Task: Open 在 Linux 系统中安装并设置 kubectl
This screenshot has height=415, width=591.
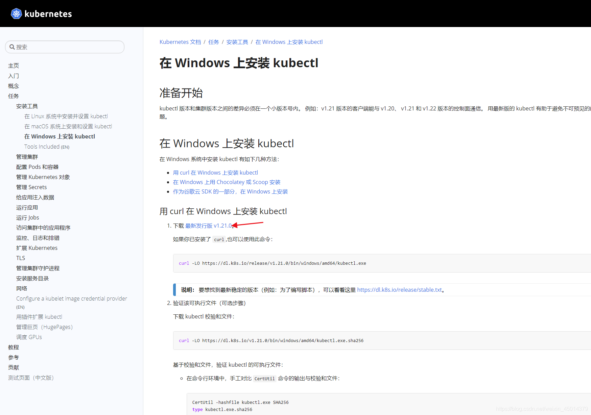Action: point(66,116)
